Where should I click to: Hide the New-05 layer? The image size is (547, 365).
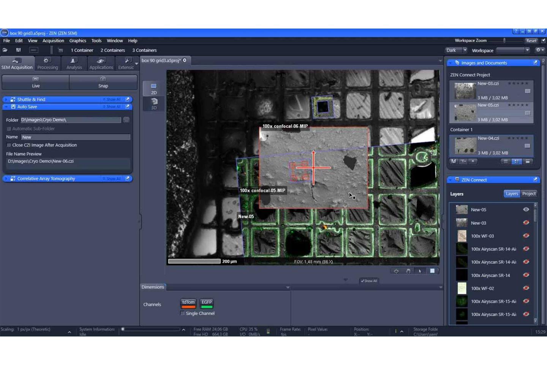[526, 209]
